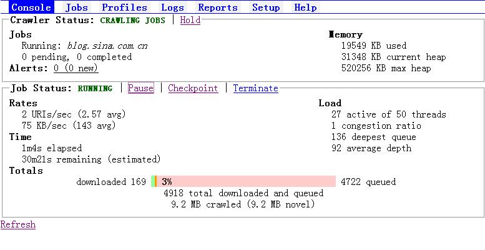Click the '1 congestion ratio' text
The image size is (485, 250).
(376, 126)
